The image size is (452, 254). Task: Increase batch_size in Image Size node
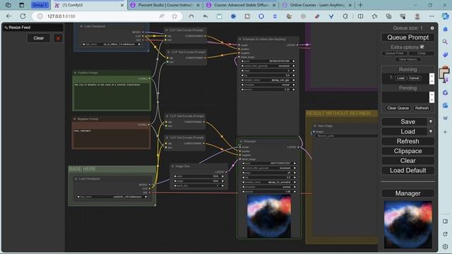tap(222, 186)
